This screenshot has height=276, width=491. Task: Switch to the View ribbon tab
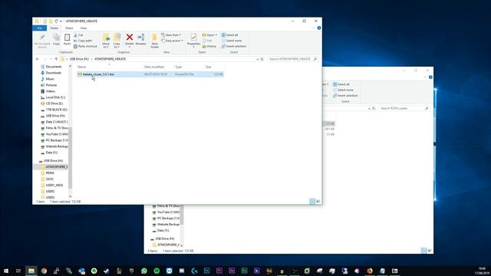pos(84,28)
